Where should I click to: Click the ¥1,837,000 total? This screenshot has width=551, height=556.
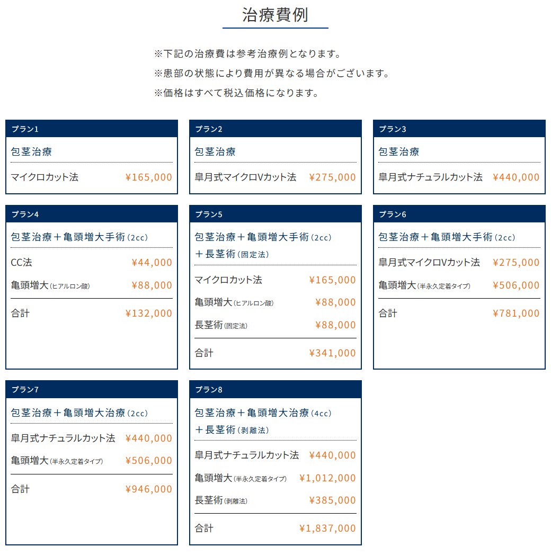(x=327, y=528)
